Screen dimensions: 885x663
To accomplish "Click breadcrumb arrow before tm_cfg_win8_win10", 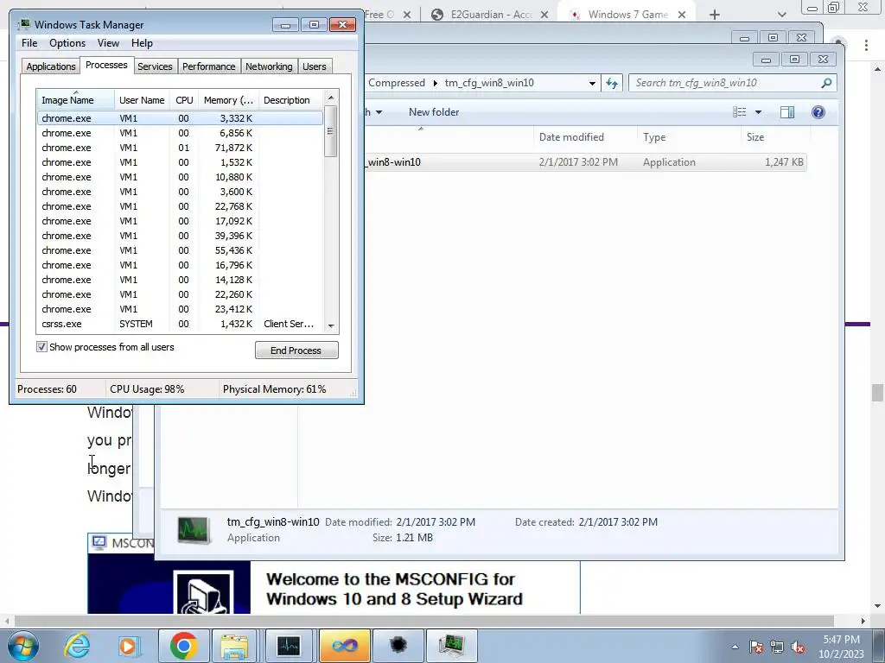I will (436, 83).
